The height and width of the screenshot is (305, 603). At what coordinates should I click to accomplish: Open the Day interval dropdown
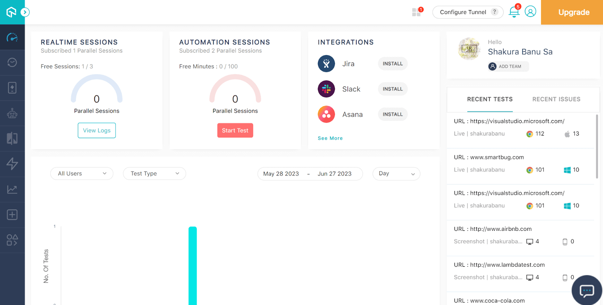[x=396, y=174]
